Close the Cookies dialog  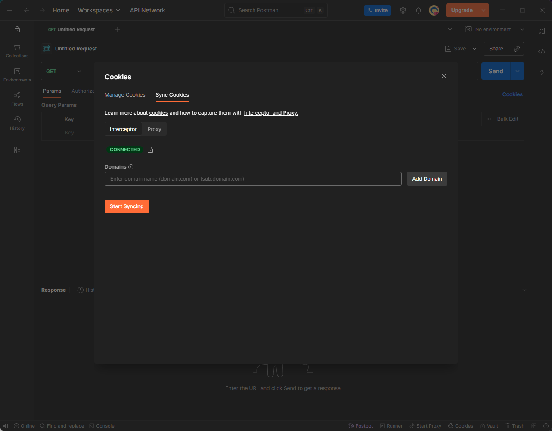[444, 76]
